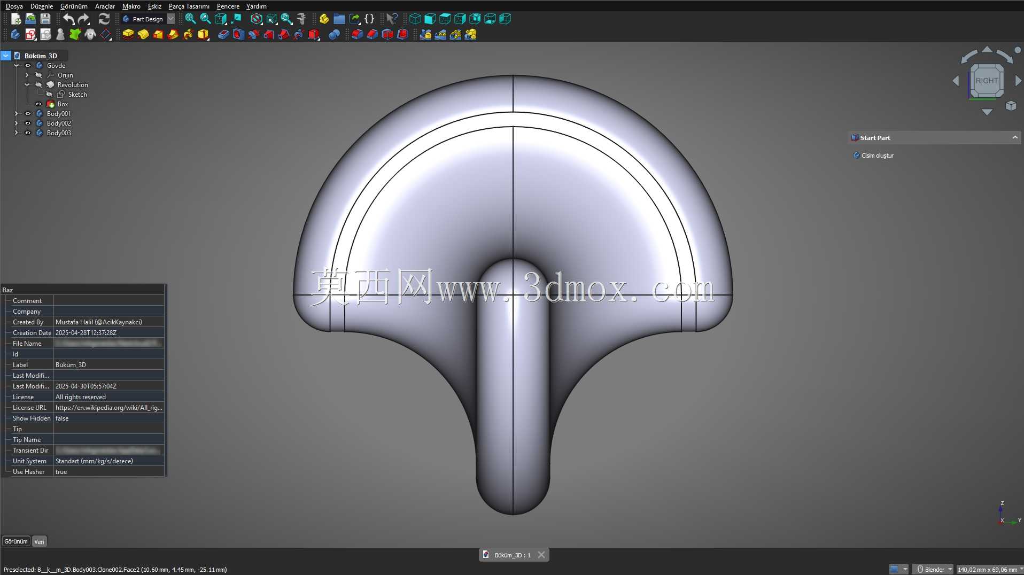Open the MultiTransform tool
The image size is (1024, 575).
tap(470, 35)
